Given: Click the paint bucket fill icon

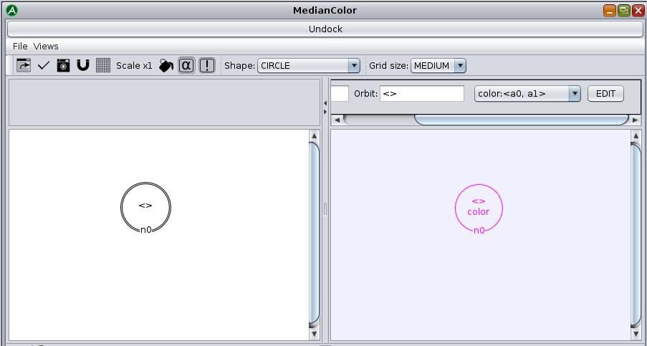Looking at the screenshot, I should (x=166, y=65).
